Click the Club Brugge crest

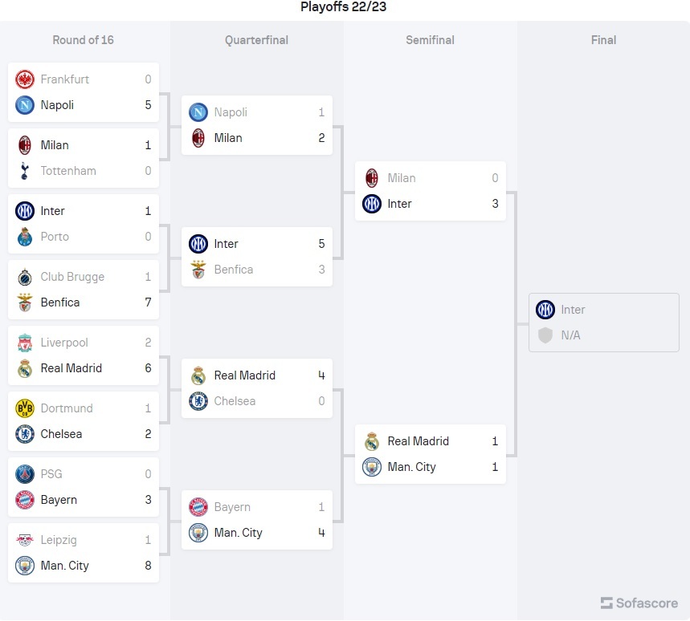tap(25, 277)
